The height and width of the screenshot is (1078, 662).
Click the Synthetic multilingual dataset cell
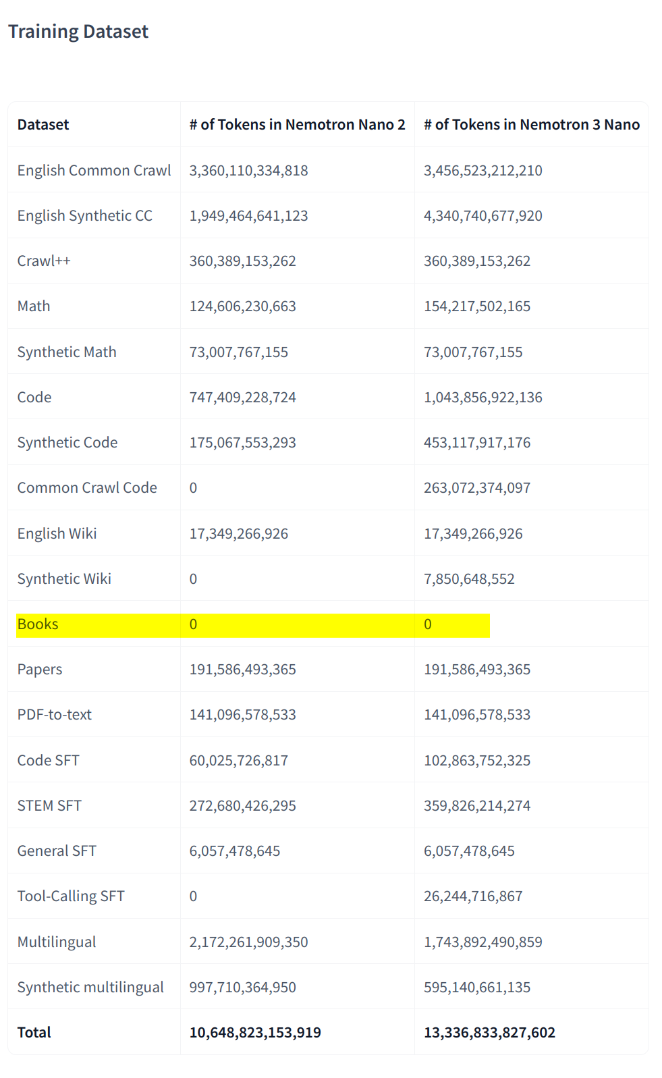[x=90, y=988]
